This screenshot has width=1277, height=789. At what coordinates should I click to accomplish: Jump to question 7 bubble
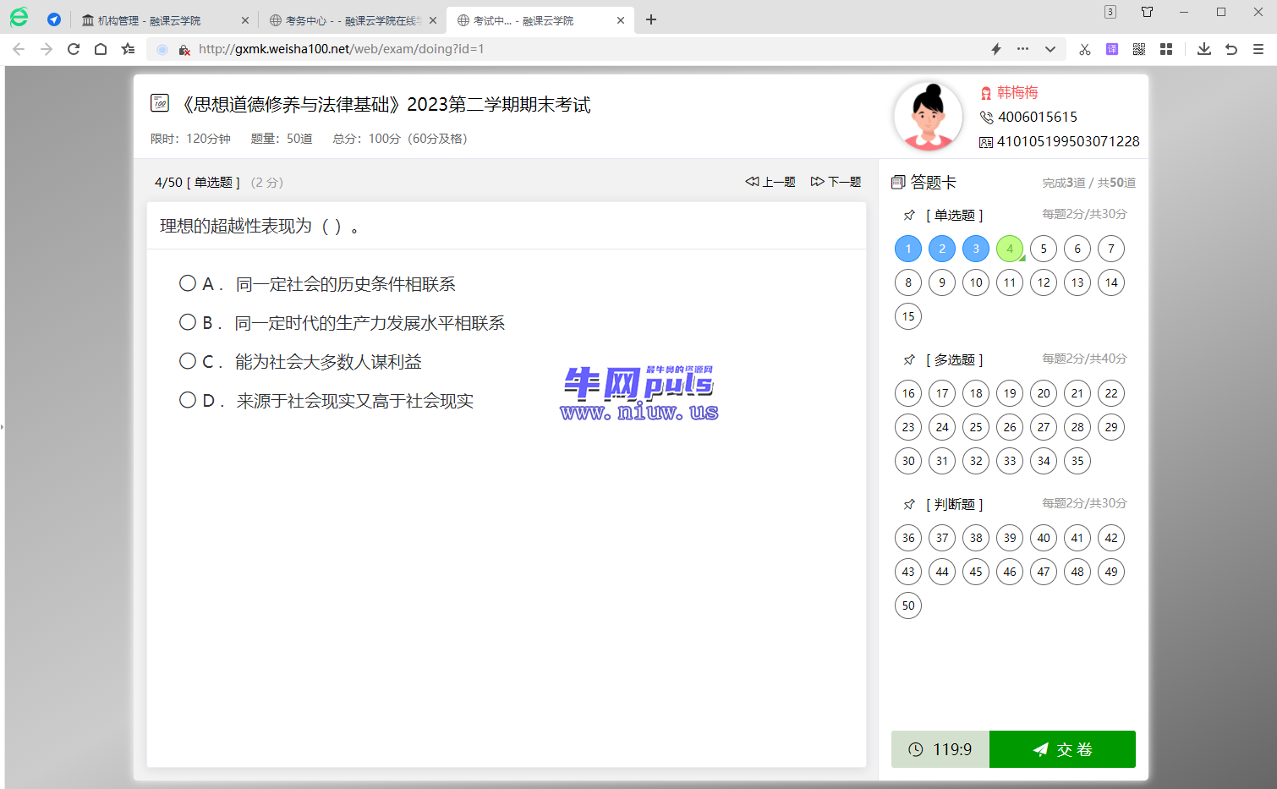coord(1111,249)
